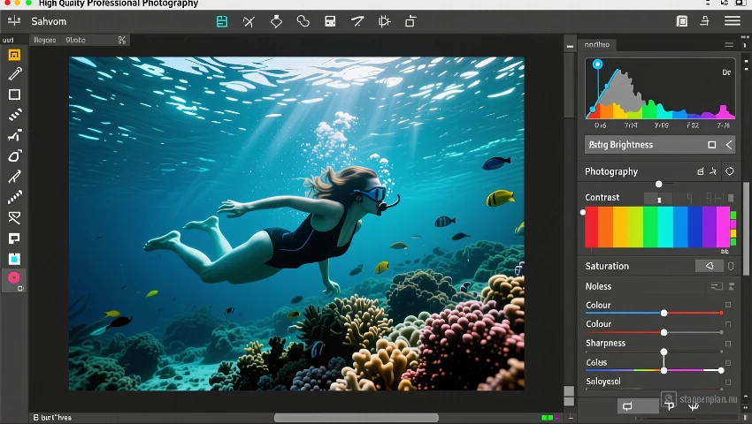The height and width of the screenshot is (424, 752).
Task: Click the shield icon in Saturation row
Action: click(x=731, y=266)
